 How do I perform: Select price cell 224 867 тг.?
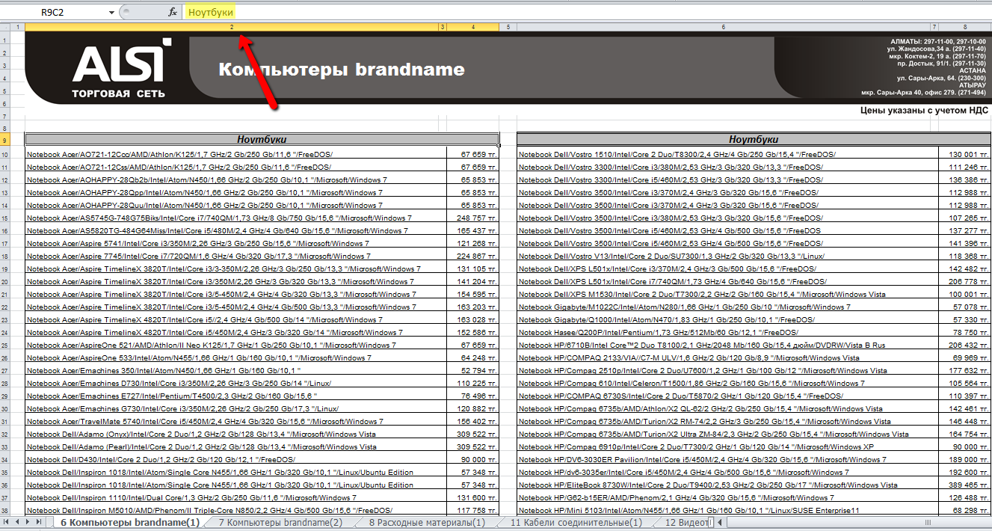pyautogui.click(x=472, y=256)
